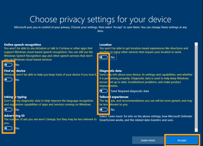
Task: Enable the Location toggle
Action: [104, 57]
